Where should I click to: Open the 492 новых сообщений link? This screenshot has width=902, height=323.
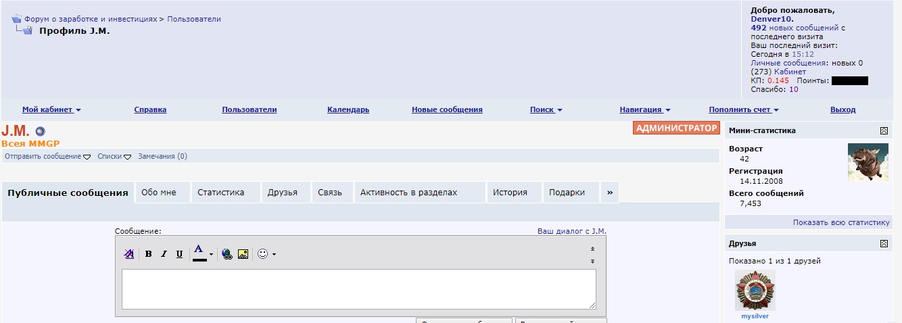794,28
